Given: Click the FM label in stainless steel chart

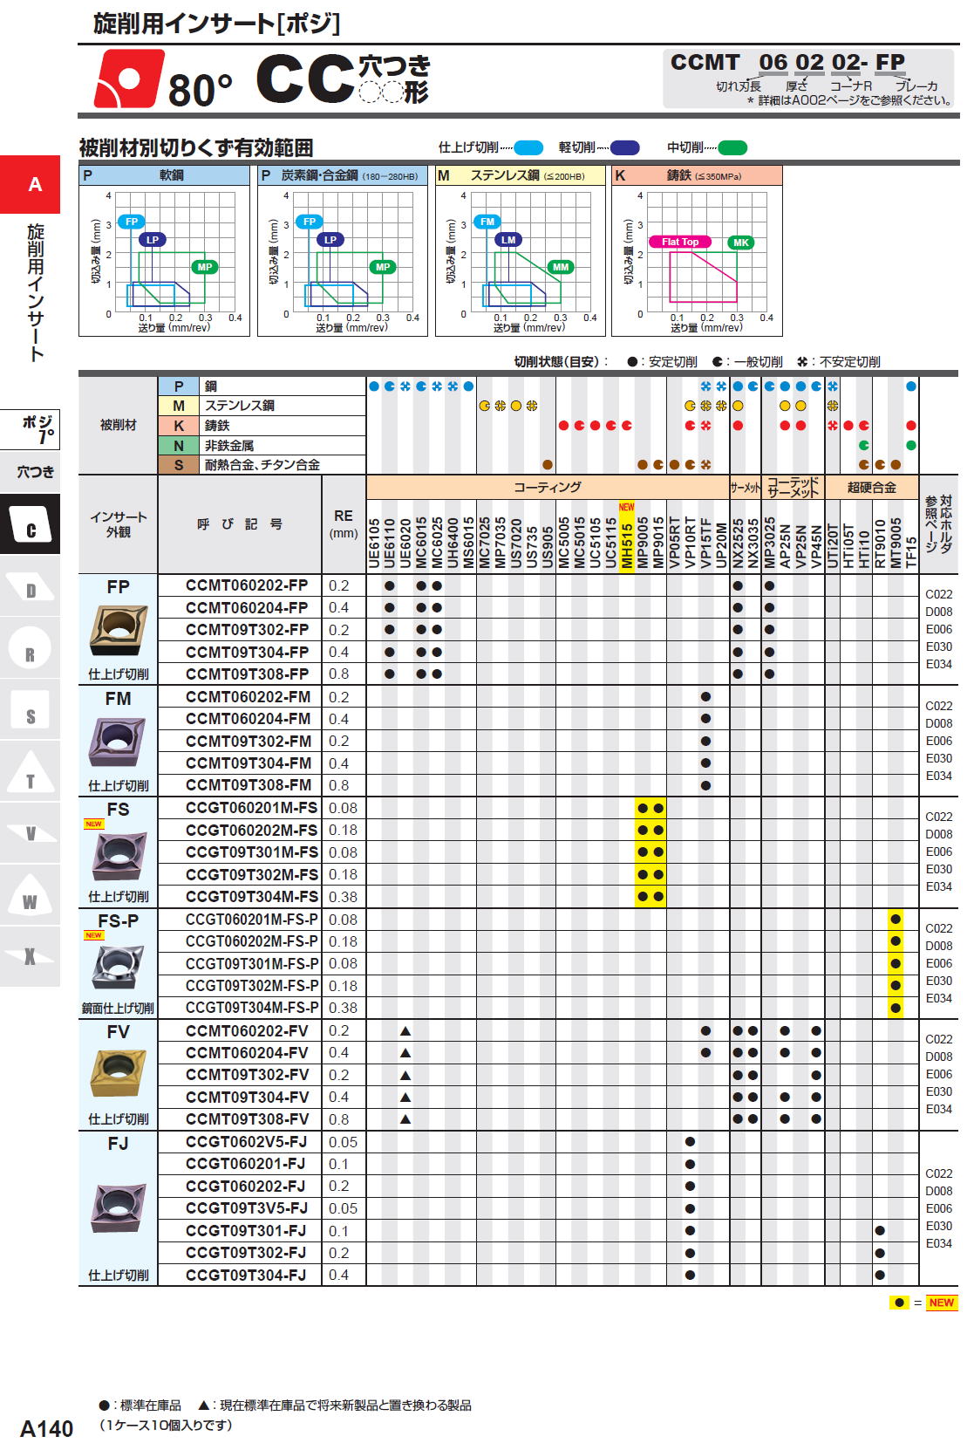Looking at the screenshot, I should pos(487,222).
